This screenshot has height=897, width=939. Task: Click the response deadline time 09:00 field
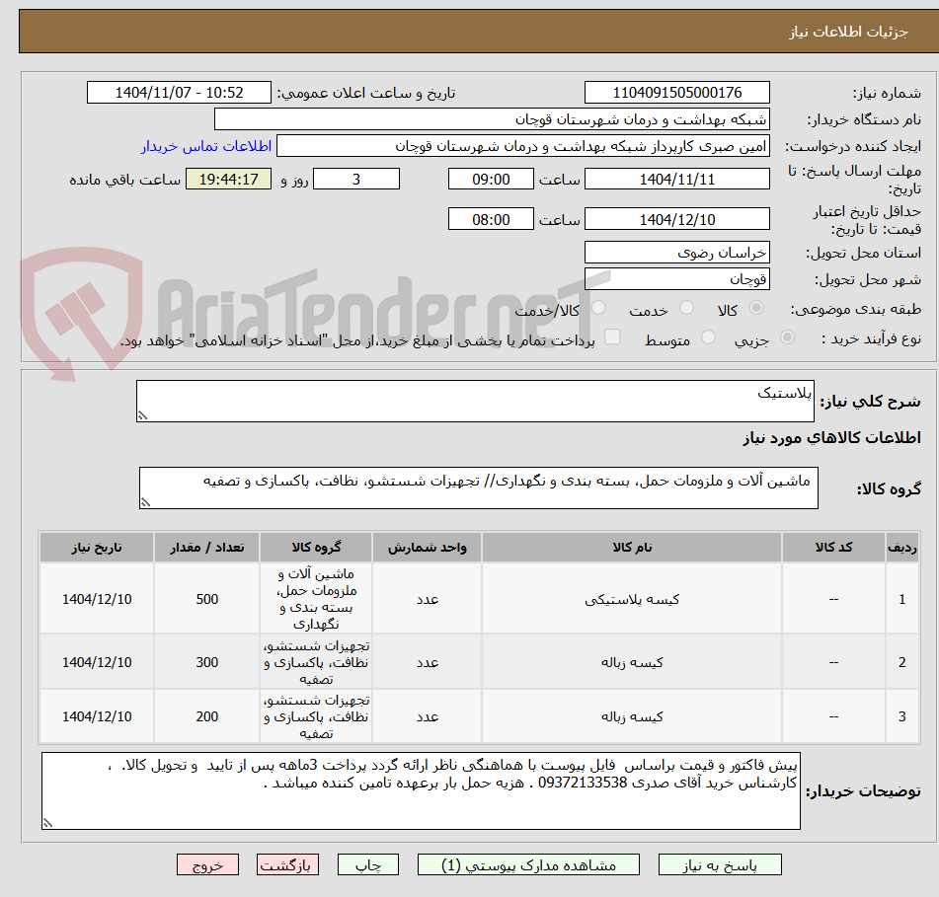[x=491, y=179]
